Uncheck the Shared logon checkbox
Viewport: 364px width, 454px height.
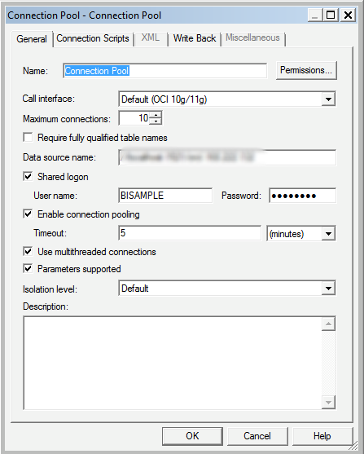[28, 176]
